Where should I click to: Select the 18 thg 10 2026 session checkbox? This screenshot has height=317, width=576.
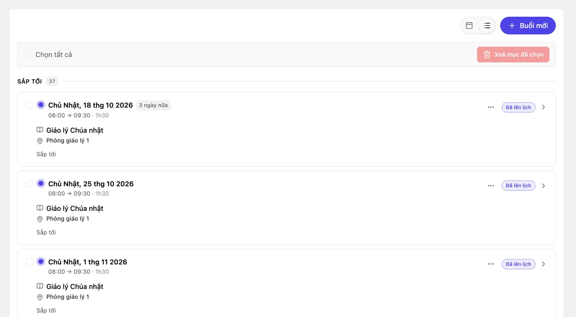(30, 105)
